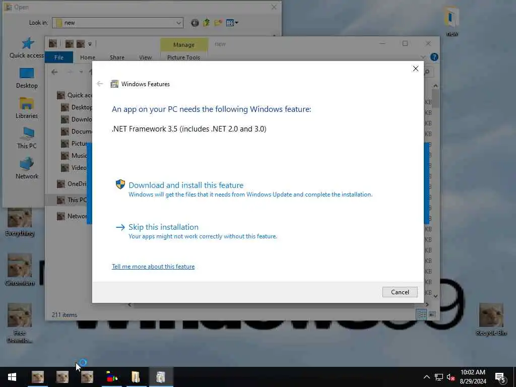Viewport: 516px width, 387px height.
Task: Switch Explorer to large thumbnails view icon
Action: [x=432, y=314]
